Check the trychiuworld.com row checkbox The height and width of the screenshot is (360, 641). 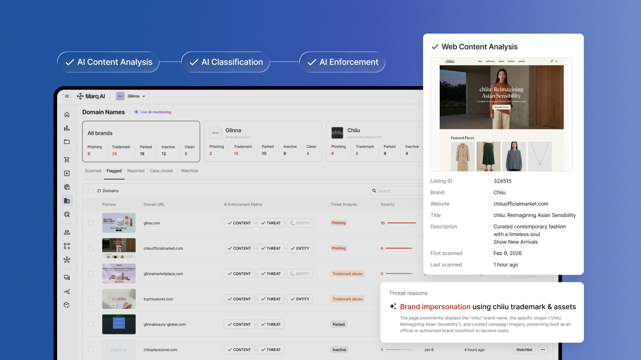pyautogui.click(x=91, y=299)
